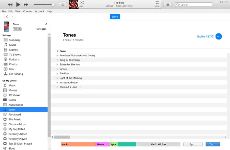Open the AirPlay output selector
The height and width of the screenshot is (150, 230).
(62, 5)
